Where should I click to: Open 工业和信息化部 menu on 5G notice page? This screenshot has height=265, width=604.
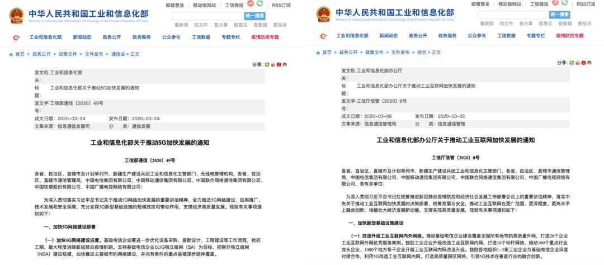(x=45, y=37)
